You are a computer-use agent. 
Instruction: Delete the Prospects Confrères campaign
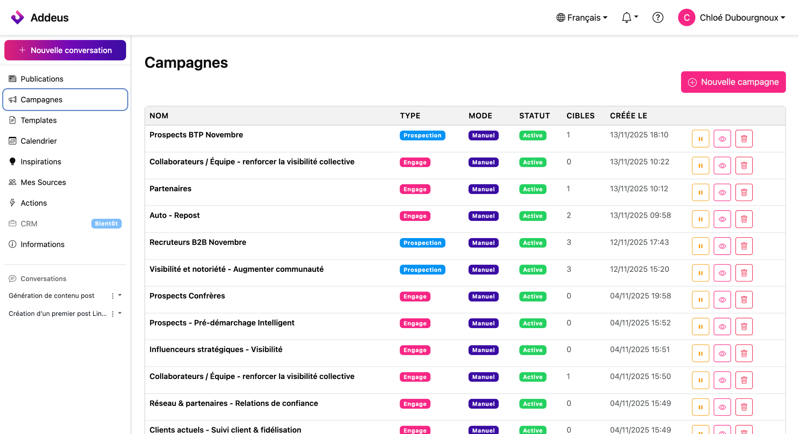(744, 300)
